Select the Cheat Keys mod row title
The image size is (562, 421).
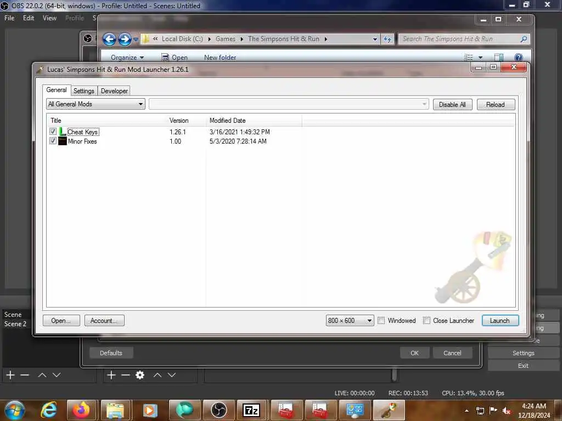(x=83, y=132)
